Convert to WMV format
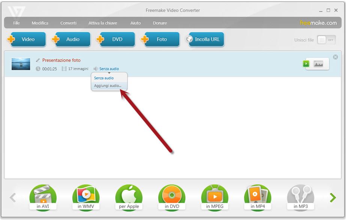This screenshot has height=220, width=346. coord(86,197)
